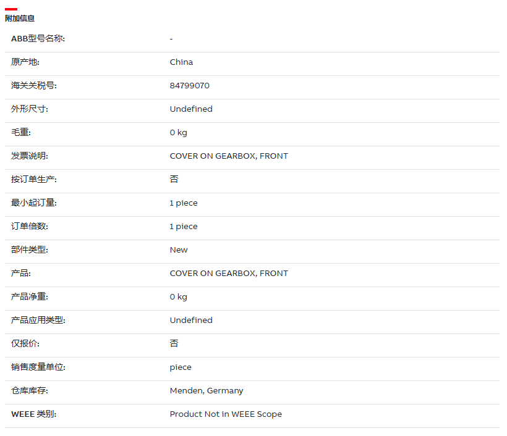Select the dash value for ABB型号名称
The width and height of the screenshot is (507, 436).
pyautogui.click(x=171, y=39)
